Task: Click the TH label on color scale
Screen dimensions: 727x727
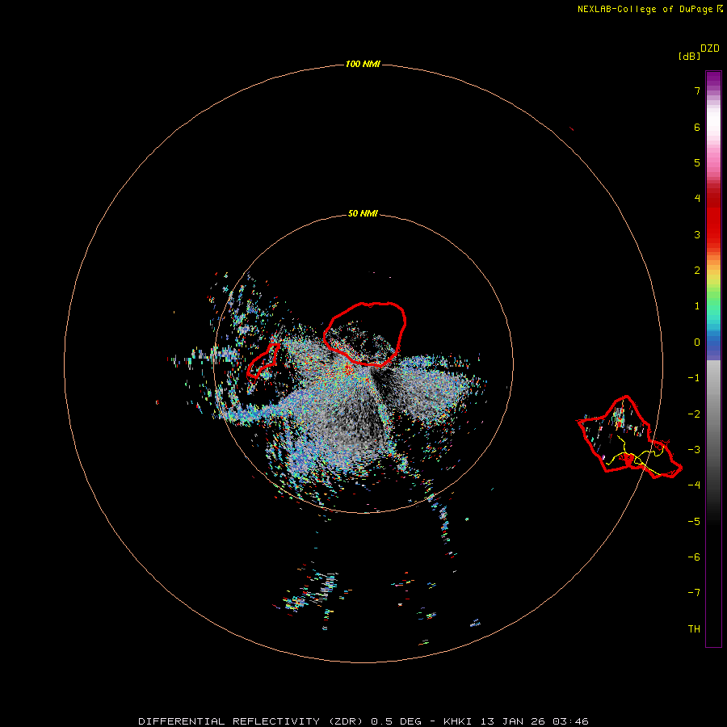Action: click(x=694, y=628)
